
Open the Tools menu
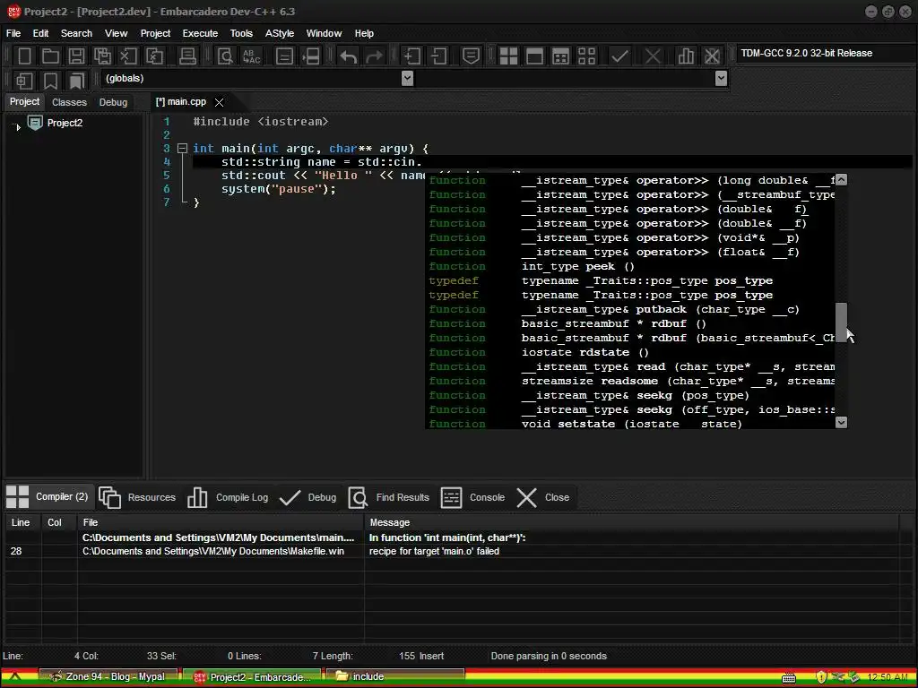coord(241,33)
